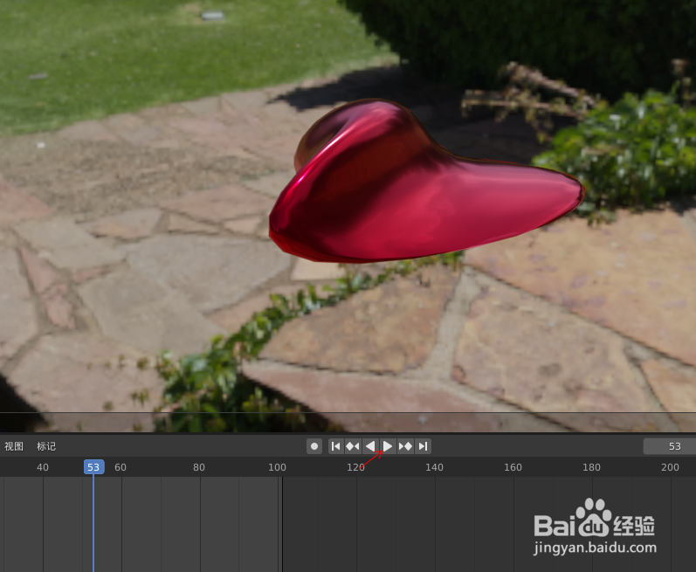The image size is (696, 572).
Task: Jump to the animation start frame
Action: point(336,446)
